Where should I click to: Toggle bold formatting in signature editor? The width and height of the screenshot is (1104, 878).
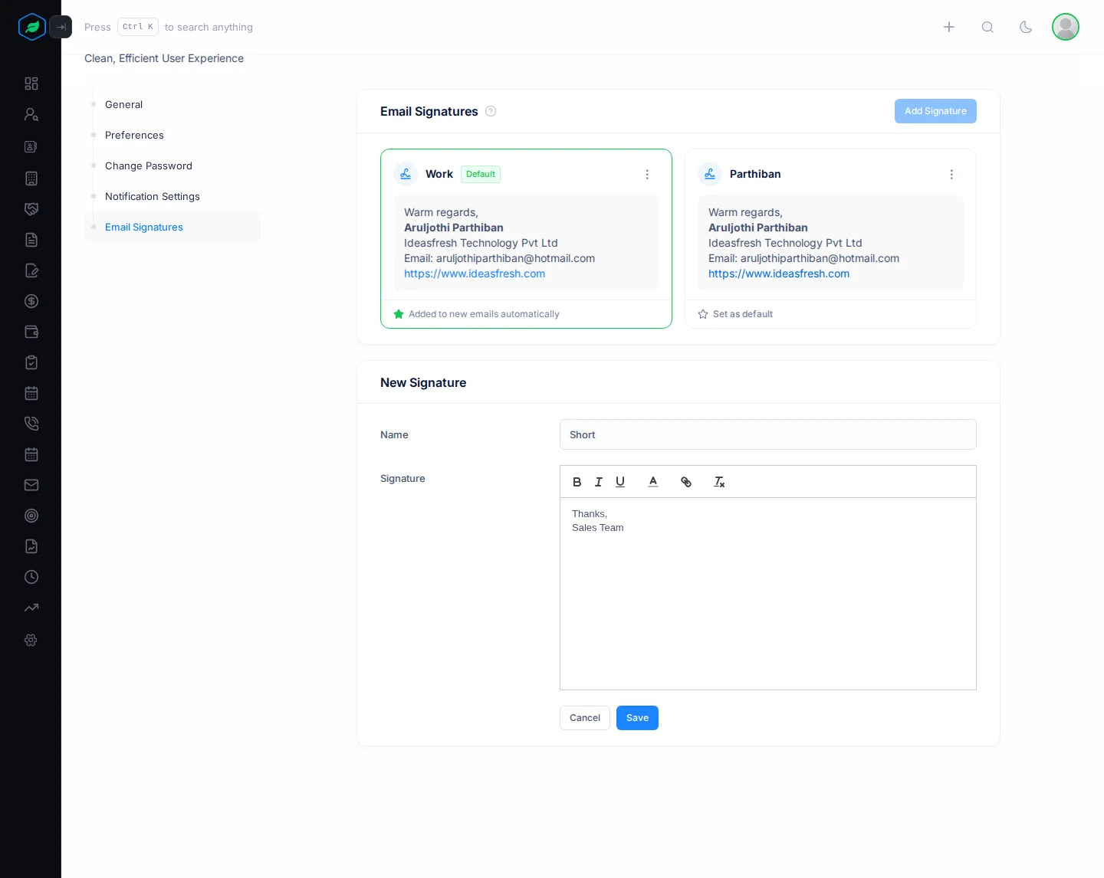[577, 482]
